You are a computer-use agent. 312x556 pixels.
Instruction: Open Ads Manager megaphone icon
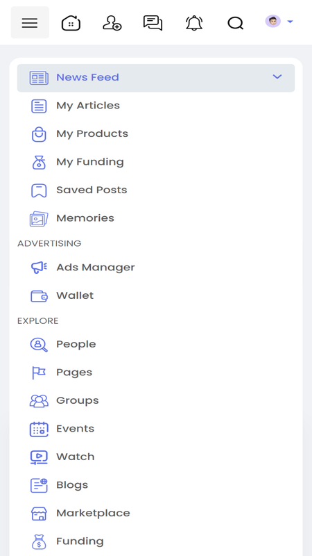(x=39, y=268)
